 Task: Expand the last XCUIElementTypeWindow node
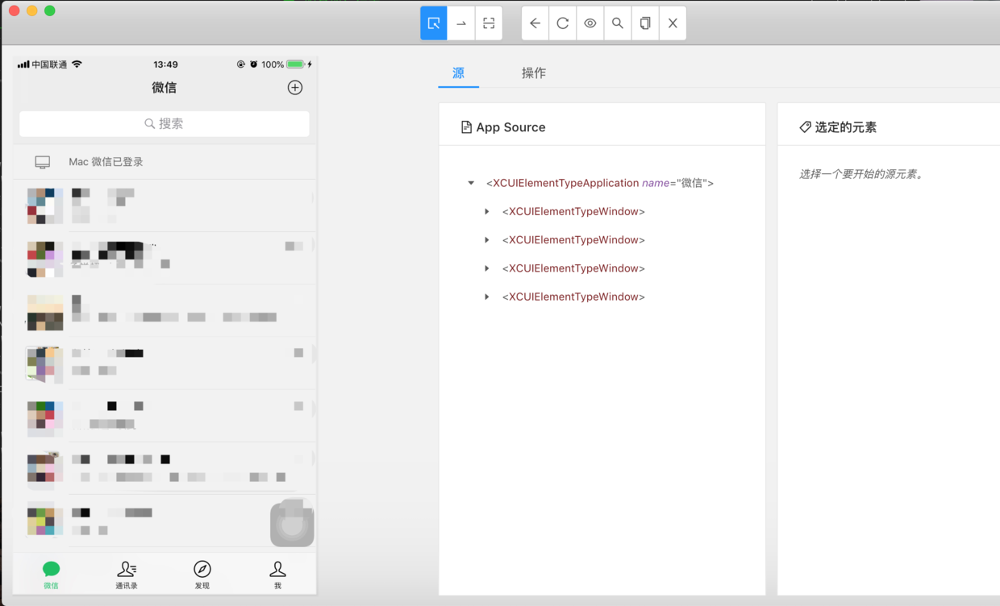click(487, 297)
